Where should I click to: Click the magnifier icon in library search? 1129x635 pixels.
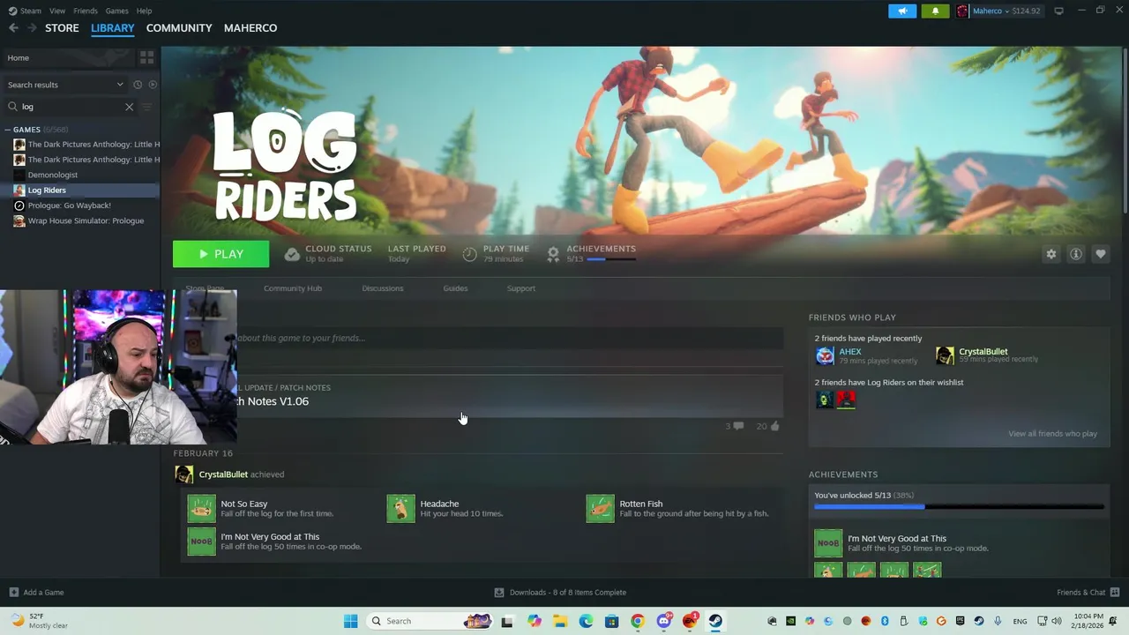click(13, 107)
